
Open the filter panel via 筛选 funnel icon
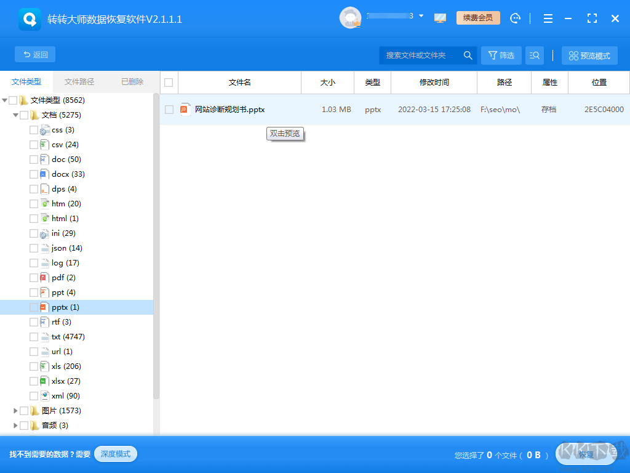point(500,55)
